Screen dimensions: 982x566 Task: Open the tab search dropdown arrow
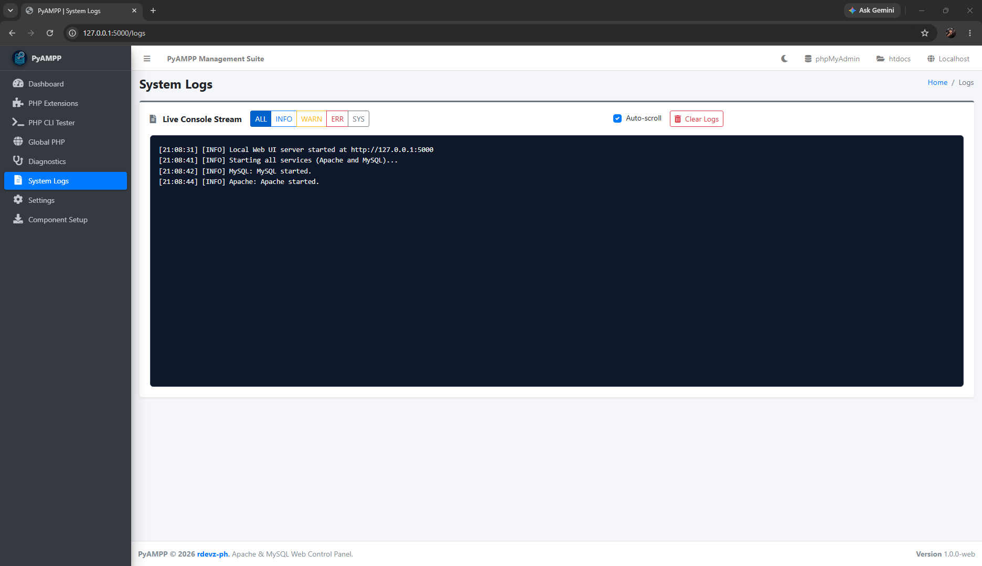[10, 10]
